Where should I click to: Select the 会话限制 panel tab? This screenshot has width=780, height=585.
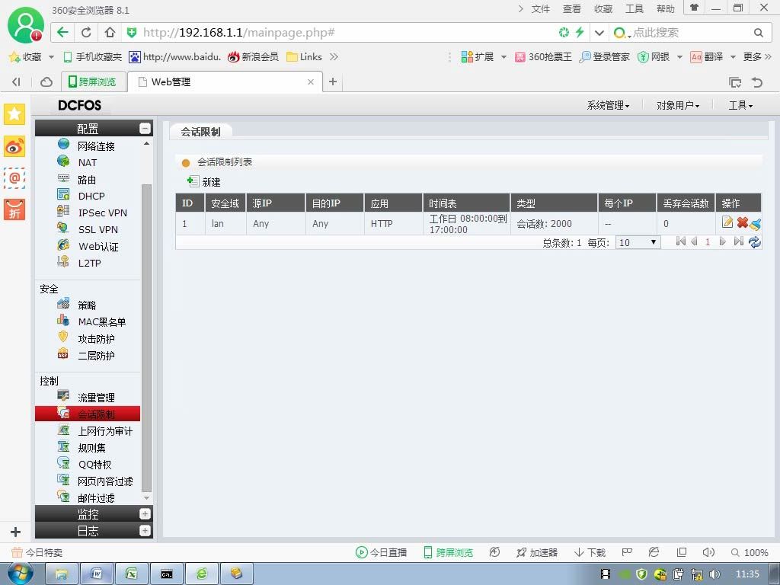200,132
